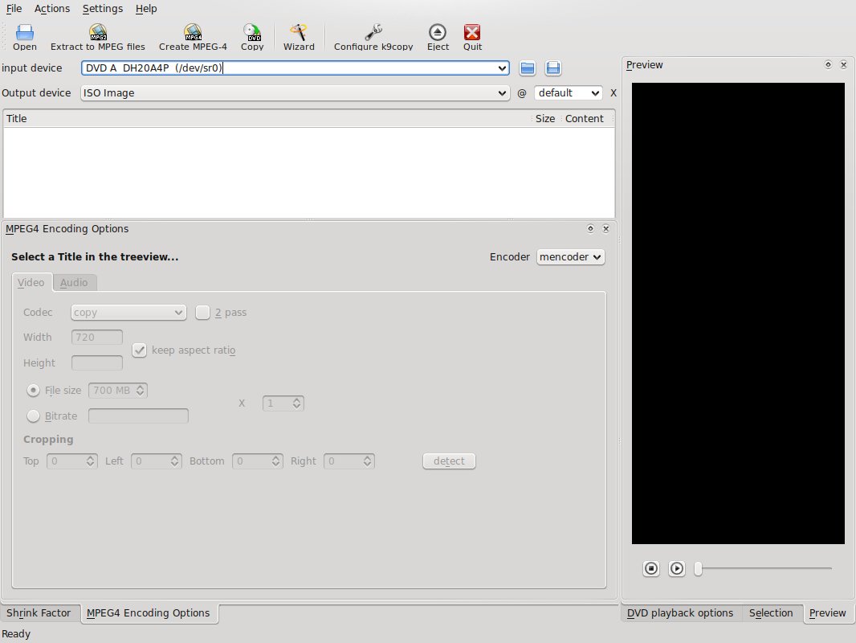Click the Create MPEG-4 toolbar icon

193,38
